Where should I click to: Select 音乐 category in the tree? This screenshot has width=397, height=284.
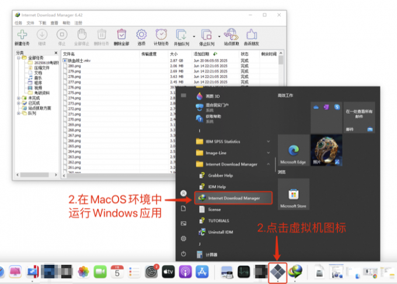tap(38, 78)
